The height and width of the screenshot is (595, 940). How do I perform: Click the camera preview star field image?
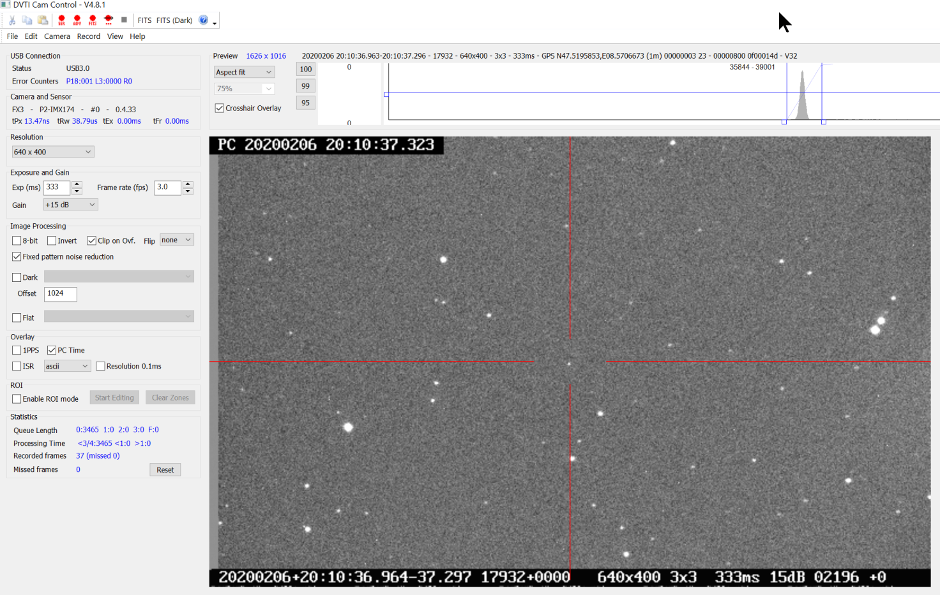[570, 361]
